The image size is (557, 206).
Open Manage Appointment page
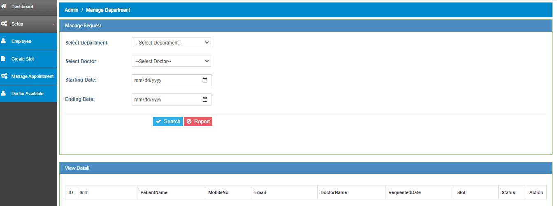[28, 76]
